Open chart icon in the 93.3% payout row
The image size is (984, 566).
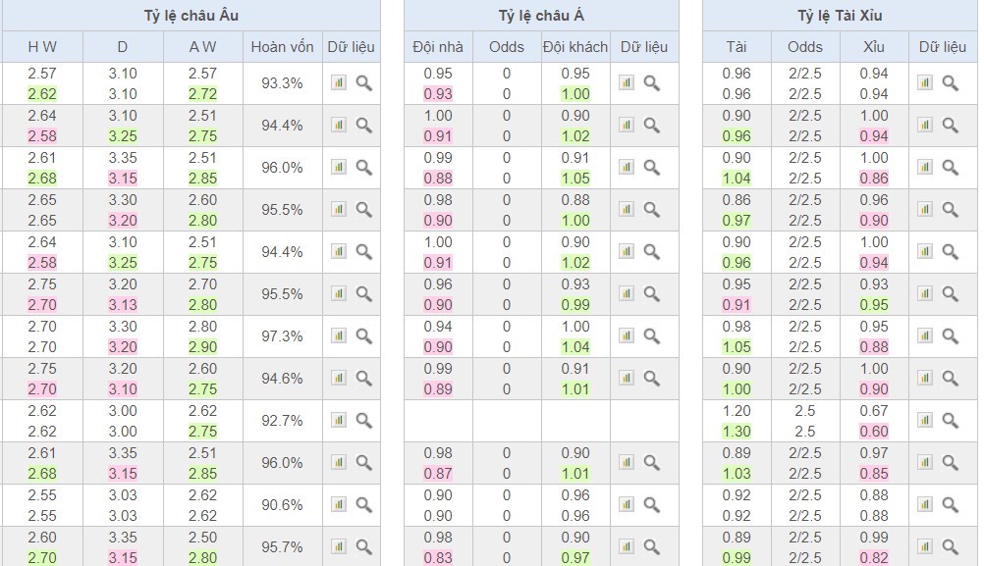pyautogui.click(x=339, y=83)
